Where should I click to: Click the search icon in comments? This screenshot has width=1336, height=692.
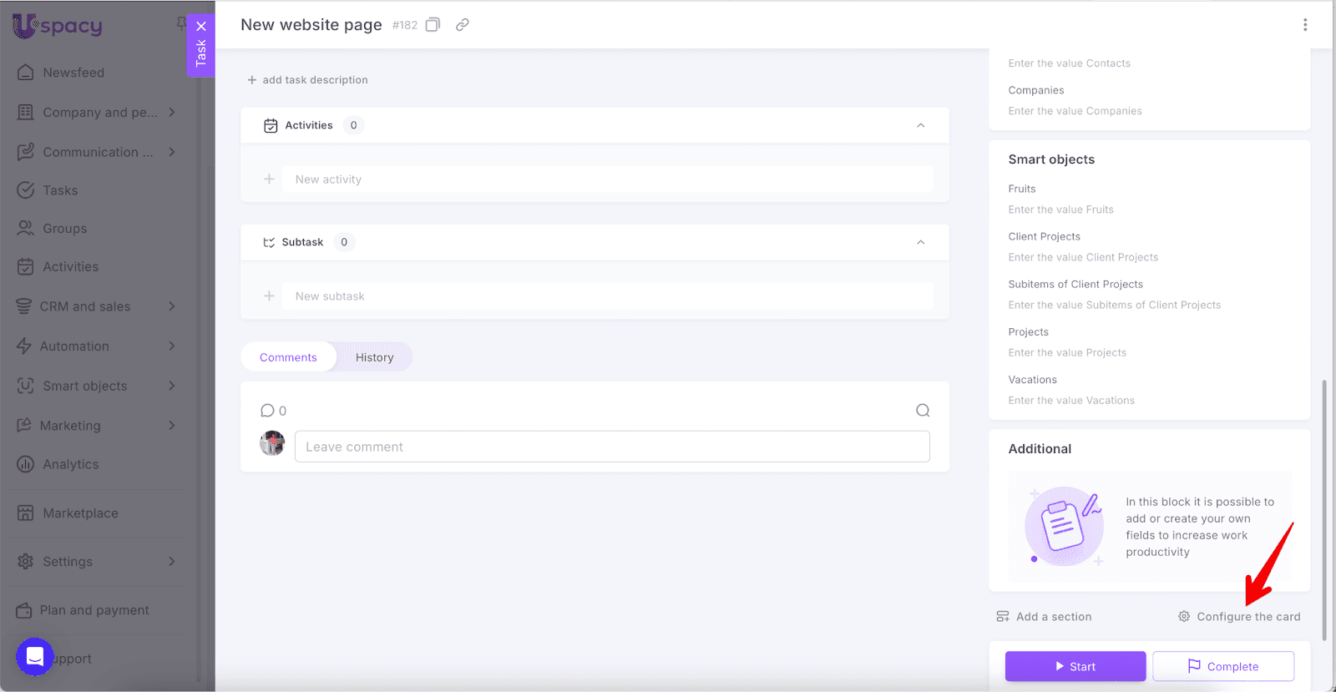(922, 411)
